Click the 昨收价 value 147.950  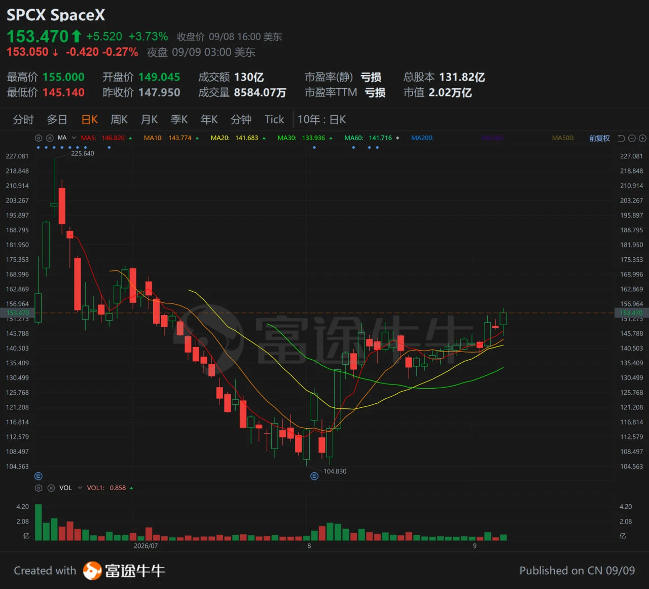pyautogui.click(x=159, y=92)
